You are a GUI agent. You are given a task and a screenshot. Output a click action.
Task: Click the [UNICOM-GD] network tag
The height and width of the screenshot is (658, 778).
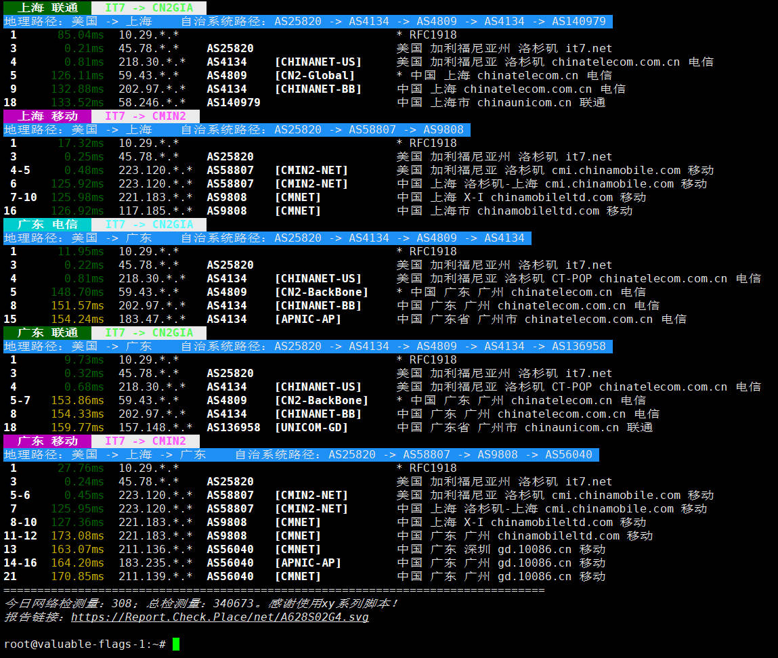pos(311,427)
